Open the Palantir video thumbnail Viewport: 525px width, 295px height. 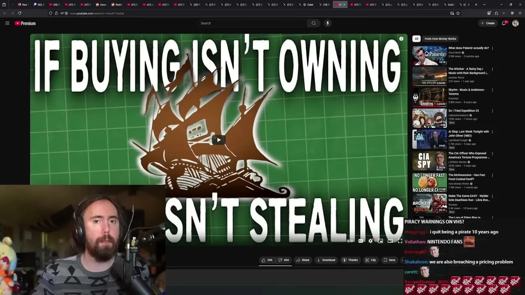point(429,56)
